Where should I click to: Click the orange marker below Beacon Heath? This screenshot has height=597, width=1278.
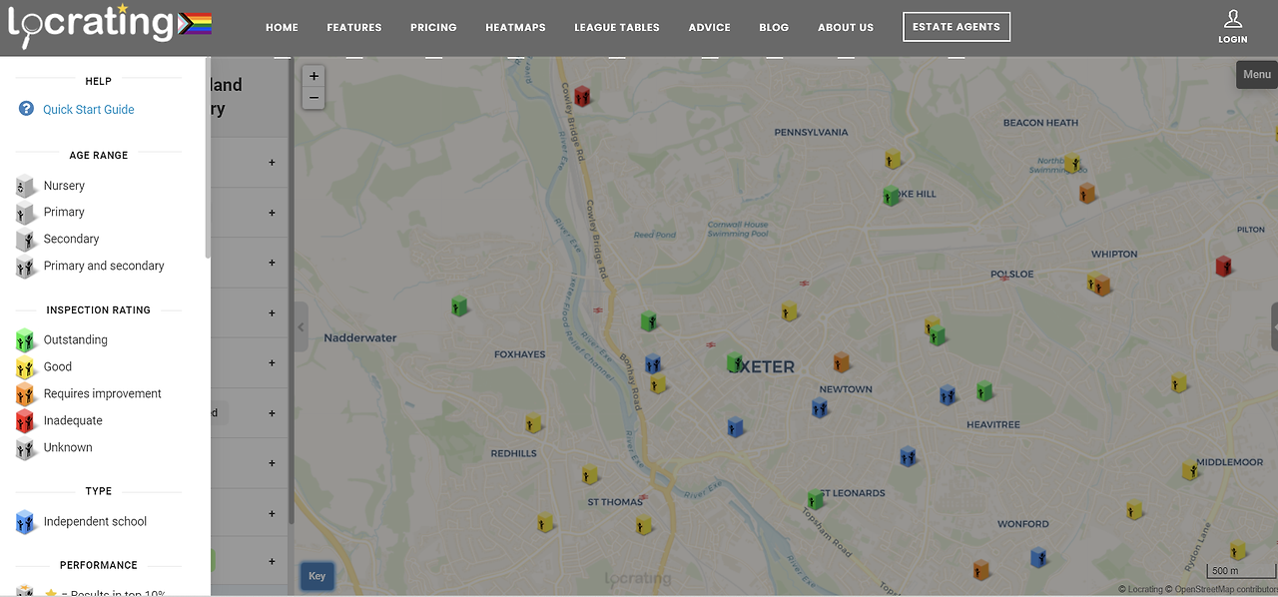pyautogui.click(x=1087, y=193)
